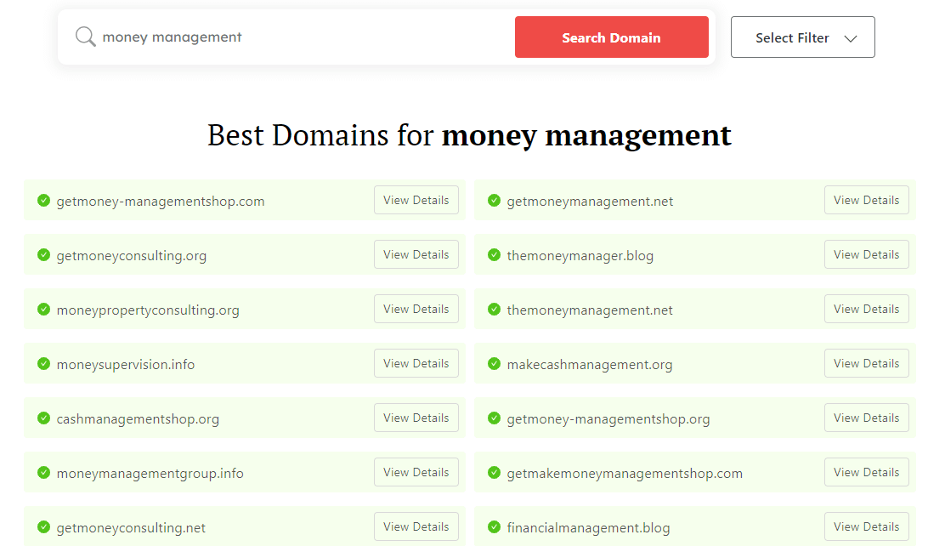The height and width of the screenshot is (546, 945).
Task: Click green check beside moneysupervision.info
Action: coord(43,363)
